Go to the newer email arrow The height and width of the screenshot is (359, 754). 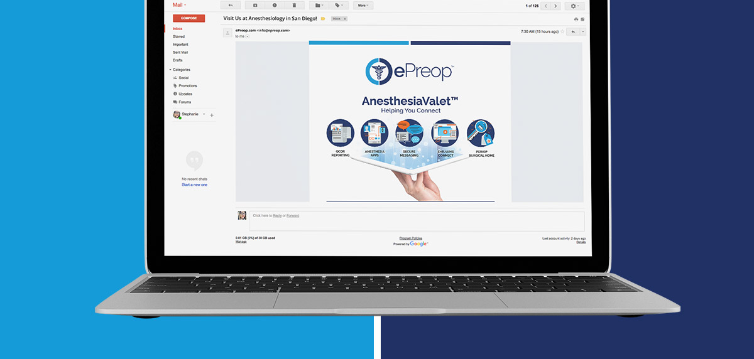pyautogui.click(x=545, y=6)
